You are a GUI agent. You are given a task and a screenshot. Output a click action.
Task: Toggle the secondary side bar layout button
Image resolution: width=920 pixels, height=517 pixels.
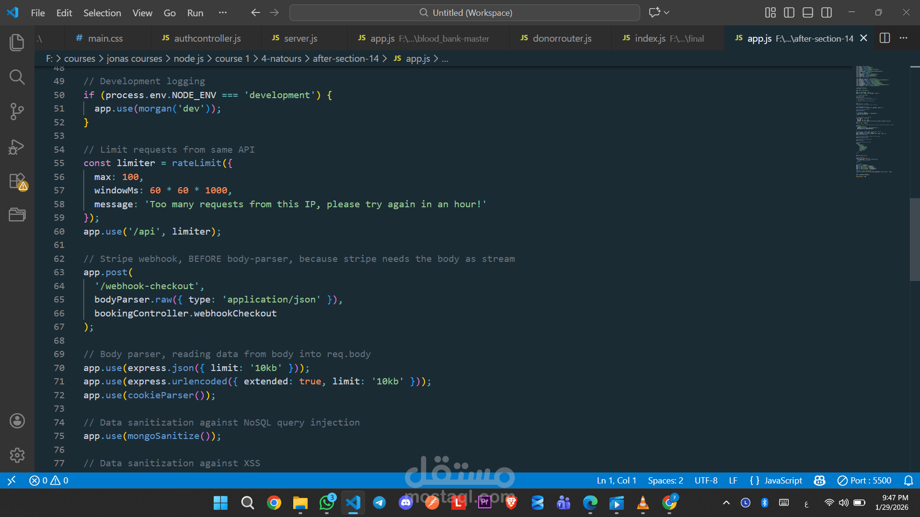(826, 12)
